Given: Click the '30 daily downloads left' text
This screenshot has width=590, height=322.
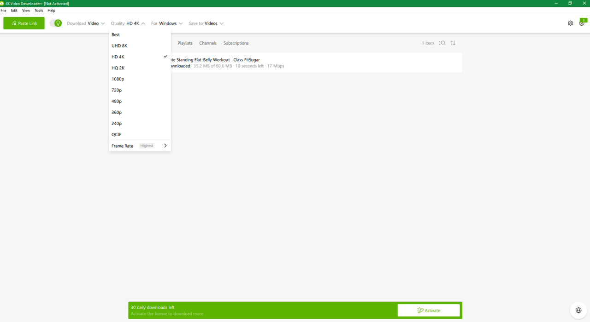Looking at the screenshot, I should [x=153, y=307].
